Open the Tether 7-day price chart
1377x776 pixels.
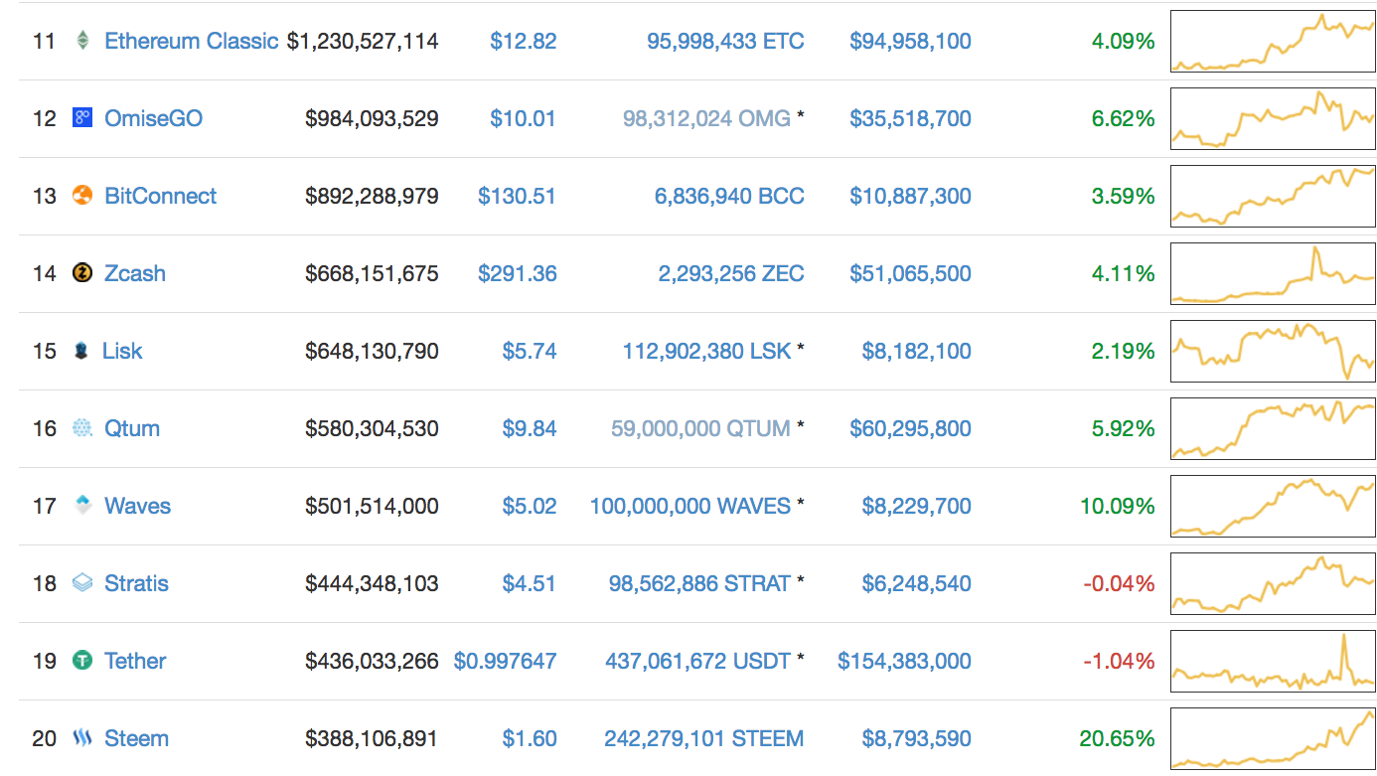1273,661
